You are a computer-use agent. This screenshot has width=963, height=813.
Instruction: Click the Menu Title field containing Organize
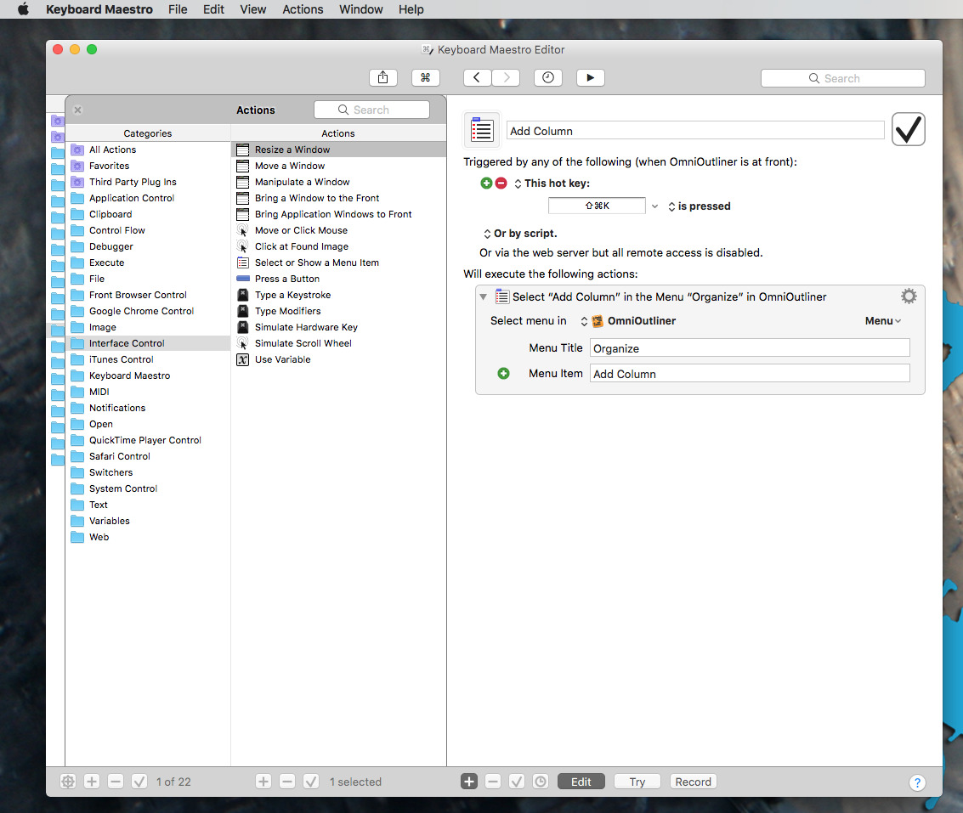[750, 348]
